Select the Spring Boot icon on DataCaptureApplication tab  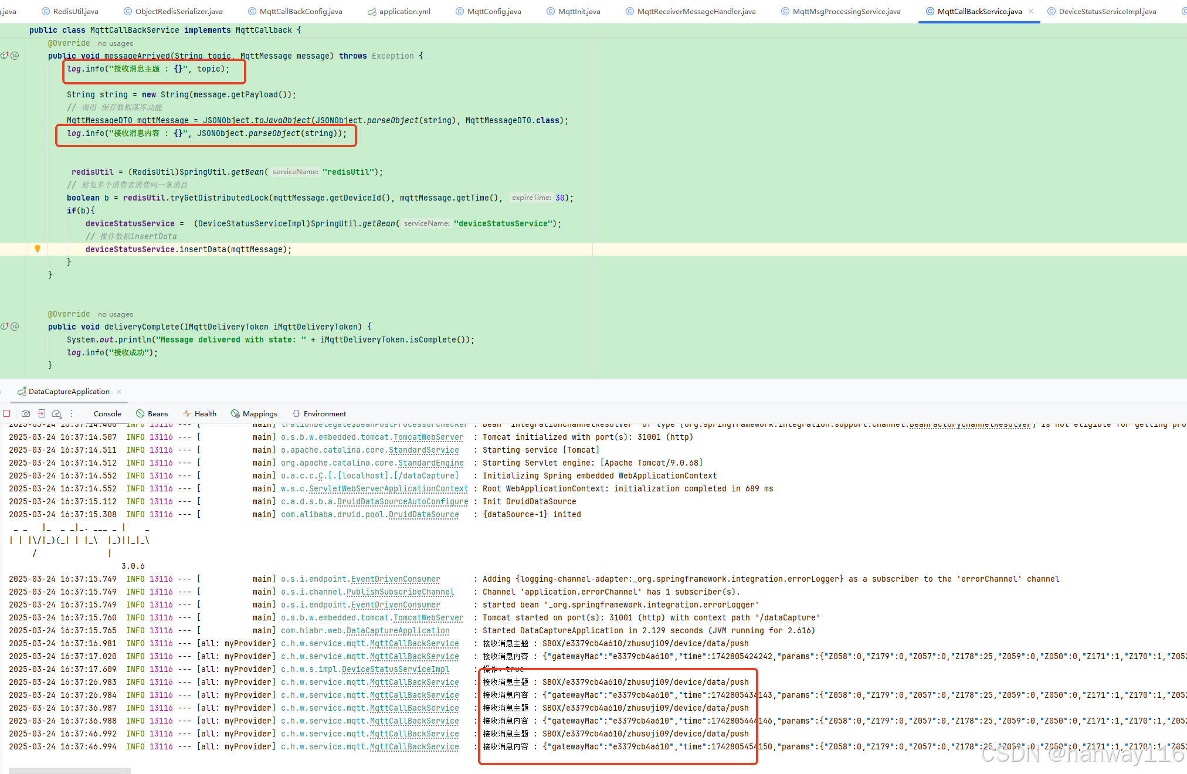tap(22, 391)
